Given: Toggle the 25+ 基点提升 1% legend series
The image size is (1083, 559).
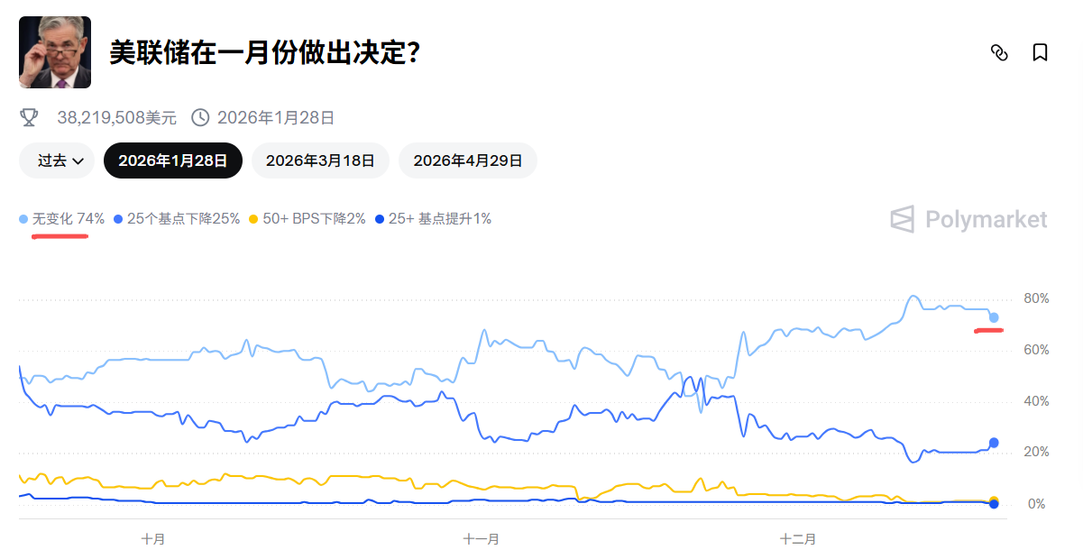Looking at the screenshot, I should 433,218.
